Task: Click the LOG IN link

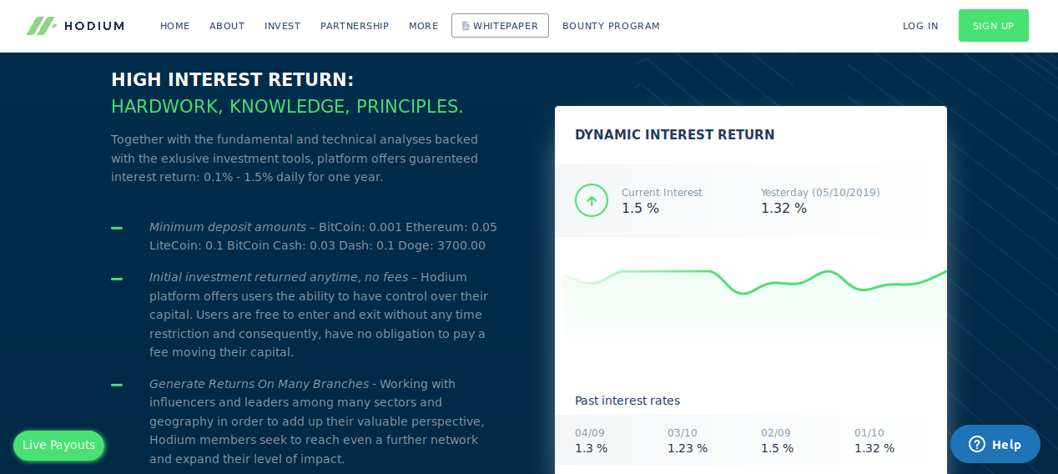Action: (920, 26)
